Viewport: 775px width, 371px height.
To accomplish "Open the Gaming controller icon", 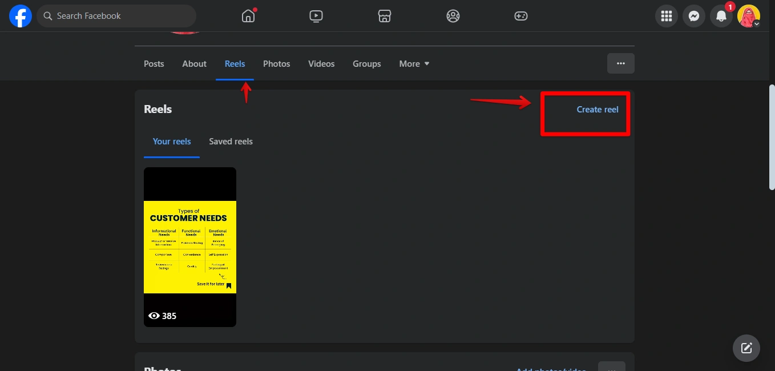I will pyautogui.click(x=521, y=16).
